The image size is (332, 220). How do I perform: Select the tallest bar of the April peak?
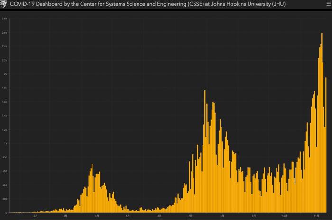[92, 188]
